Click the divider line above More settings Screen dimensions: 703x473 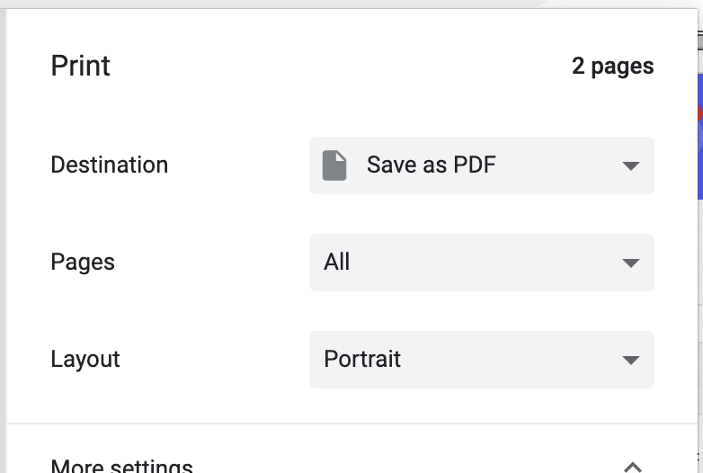point(351,424)
